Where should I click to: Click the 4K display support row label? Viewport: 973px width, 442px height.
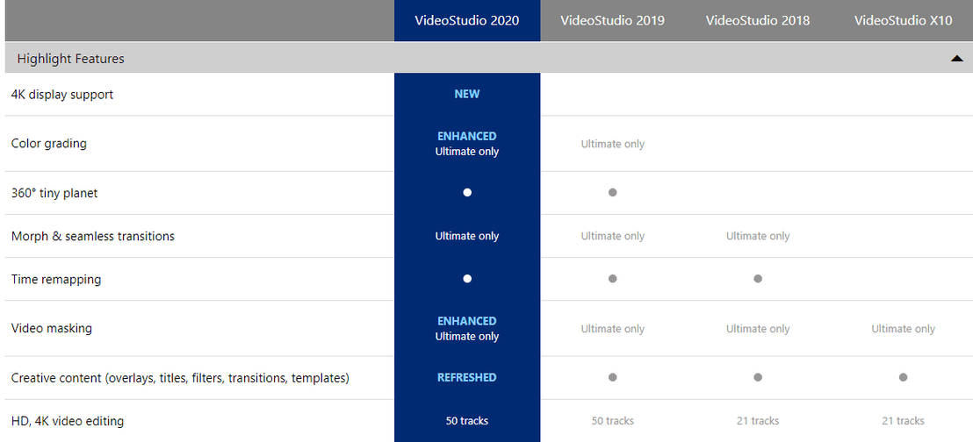coord(62,94)
